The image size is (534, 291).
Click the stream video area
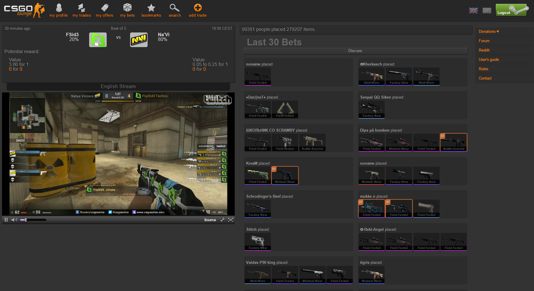click(118, 154)
